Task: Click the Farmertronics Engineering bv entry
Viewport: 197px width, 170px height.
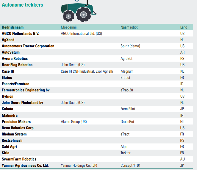Action: tap(26, 90)
